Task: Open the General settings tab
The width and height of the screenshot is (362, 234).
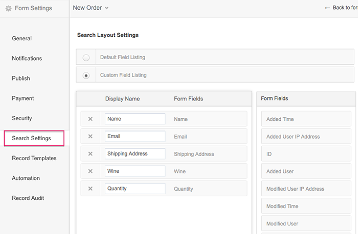Action: pos(22,39)
